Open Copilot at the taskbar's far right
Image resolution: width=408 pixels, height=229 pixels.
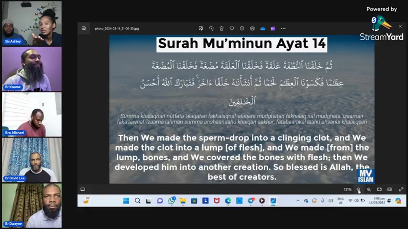click(x=398, y=201)
